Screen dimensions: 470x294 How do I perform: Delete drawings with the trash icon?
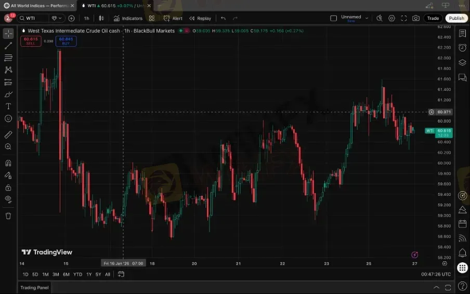point(8,216)
